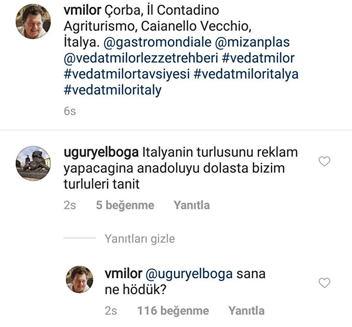
Task: Open #vedatmilortavsiyesi hashtag
Action: pos(127,74)
